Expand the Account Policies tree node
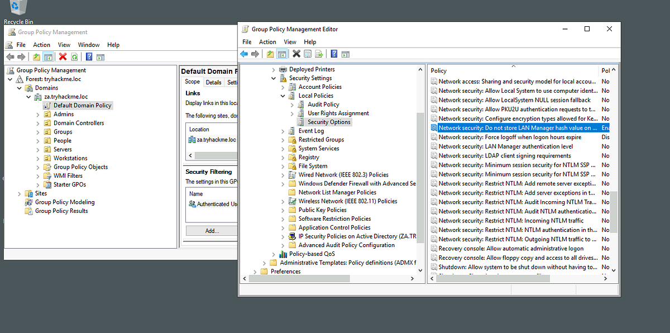Image resolution: width=670 pixels, height=333 pixels. (x=282, y=87)
